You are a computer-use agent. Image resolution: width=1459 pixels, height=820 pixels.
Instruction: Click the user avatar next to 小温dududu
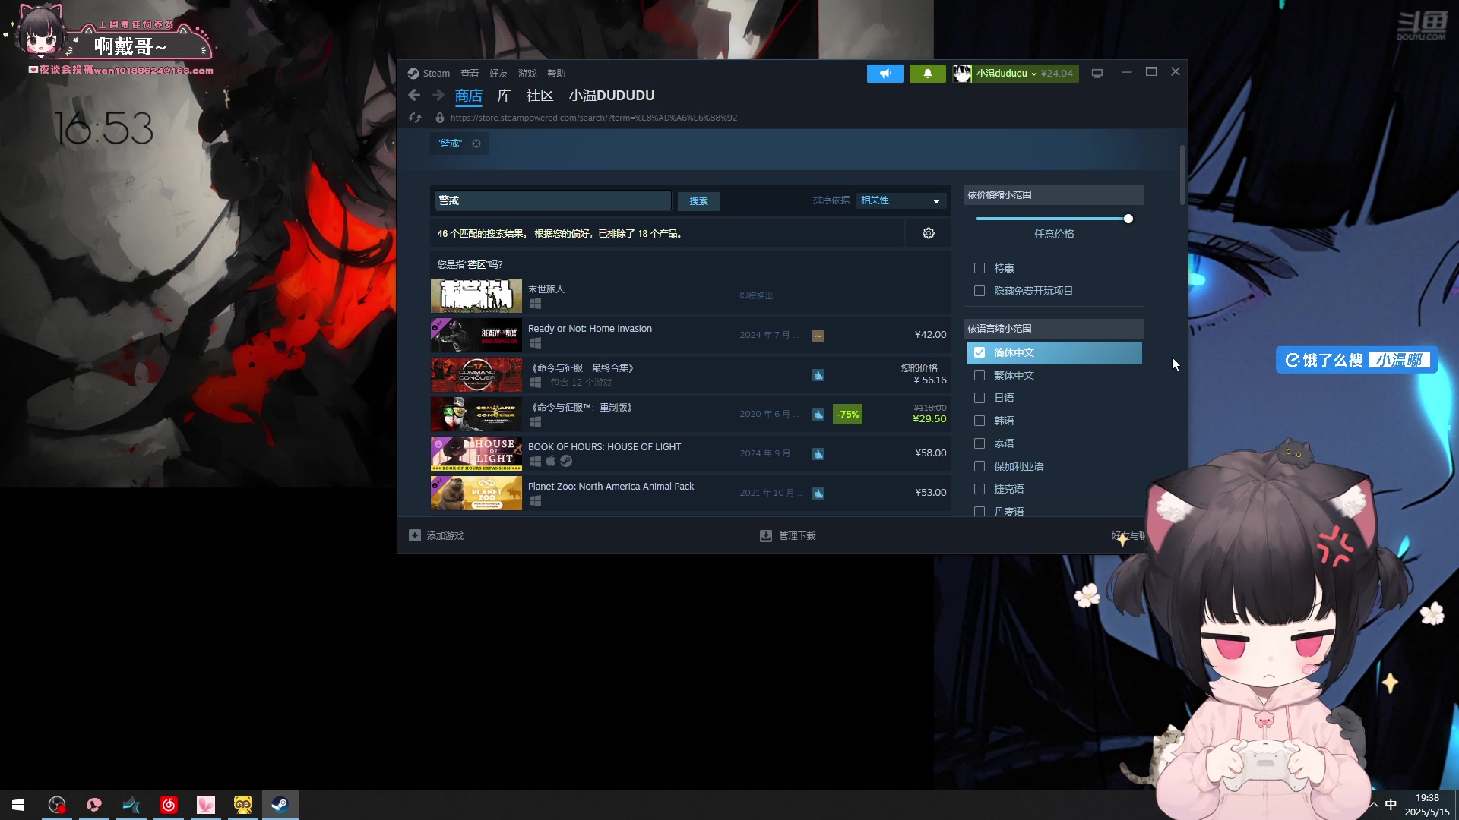tap(962, 74)
